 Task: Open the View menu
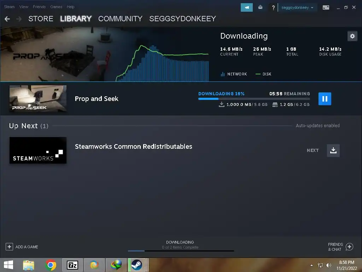point(24,7)
